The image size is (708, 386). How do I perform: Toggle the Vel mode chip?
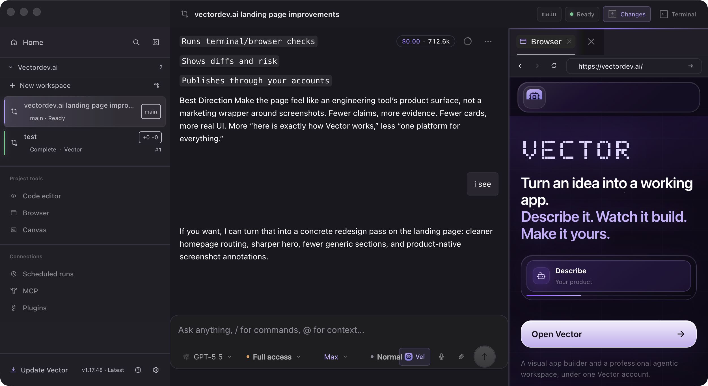415,357
